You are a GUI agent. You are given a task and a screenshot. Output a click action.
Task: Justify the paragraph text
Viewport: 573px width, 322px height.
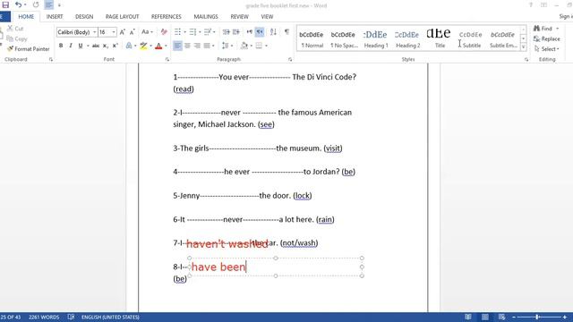207,46
